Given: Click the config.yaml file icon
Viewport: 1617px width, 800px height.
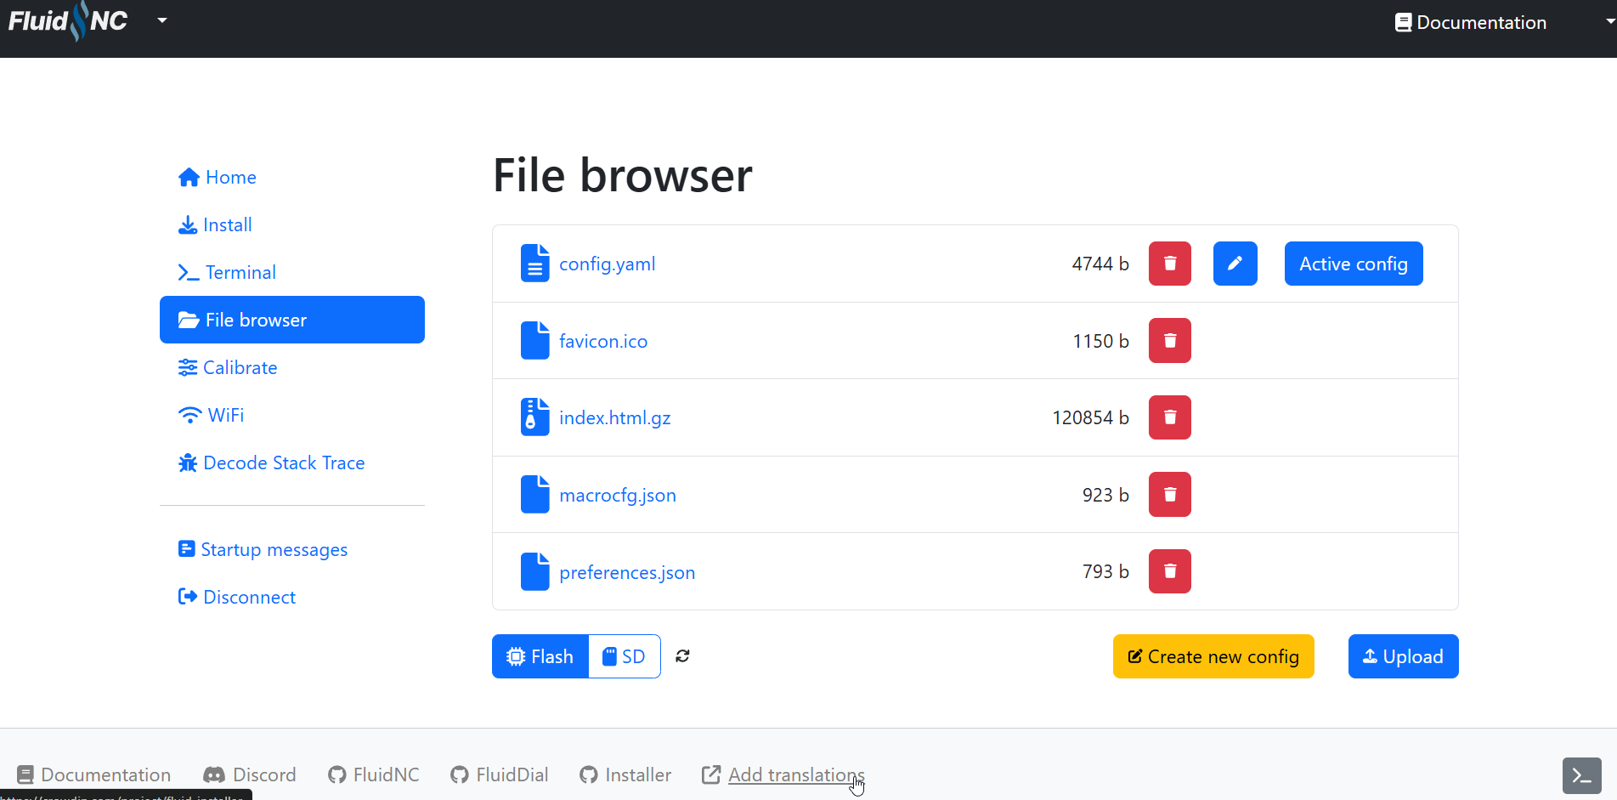Looking at the screenshot, I should coord(534,264).
